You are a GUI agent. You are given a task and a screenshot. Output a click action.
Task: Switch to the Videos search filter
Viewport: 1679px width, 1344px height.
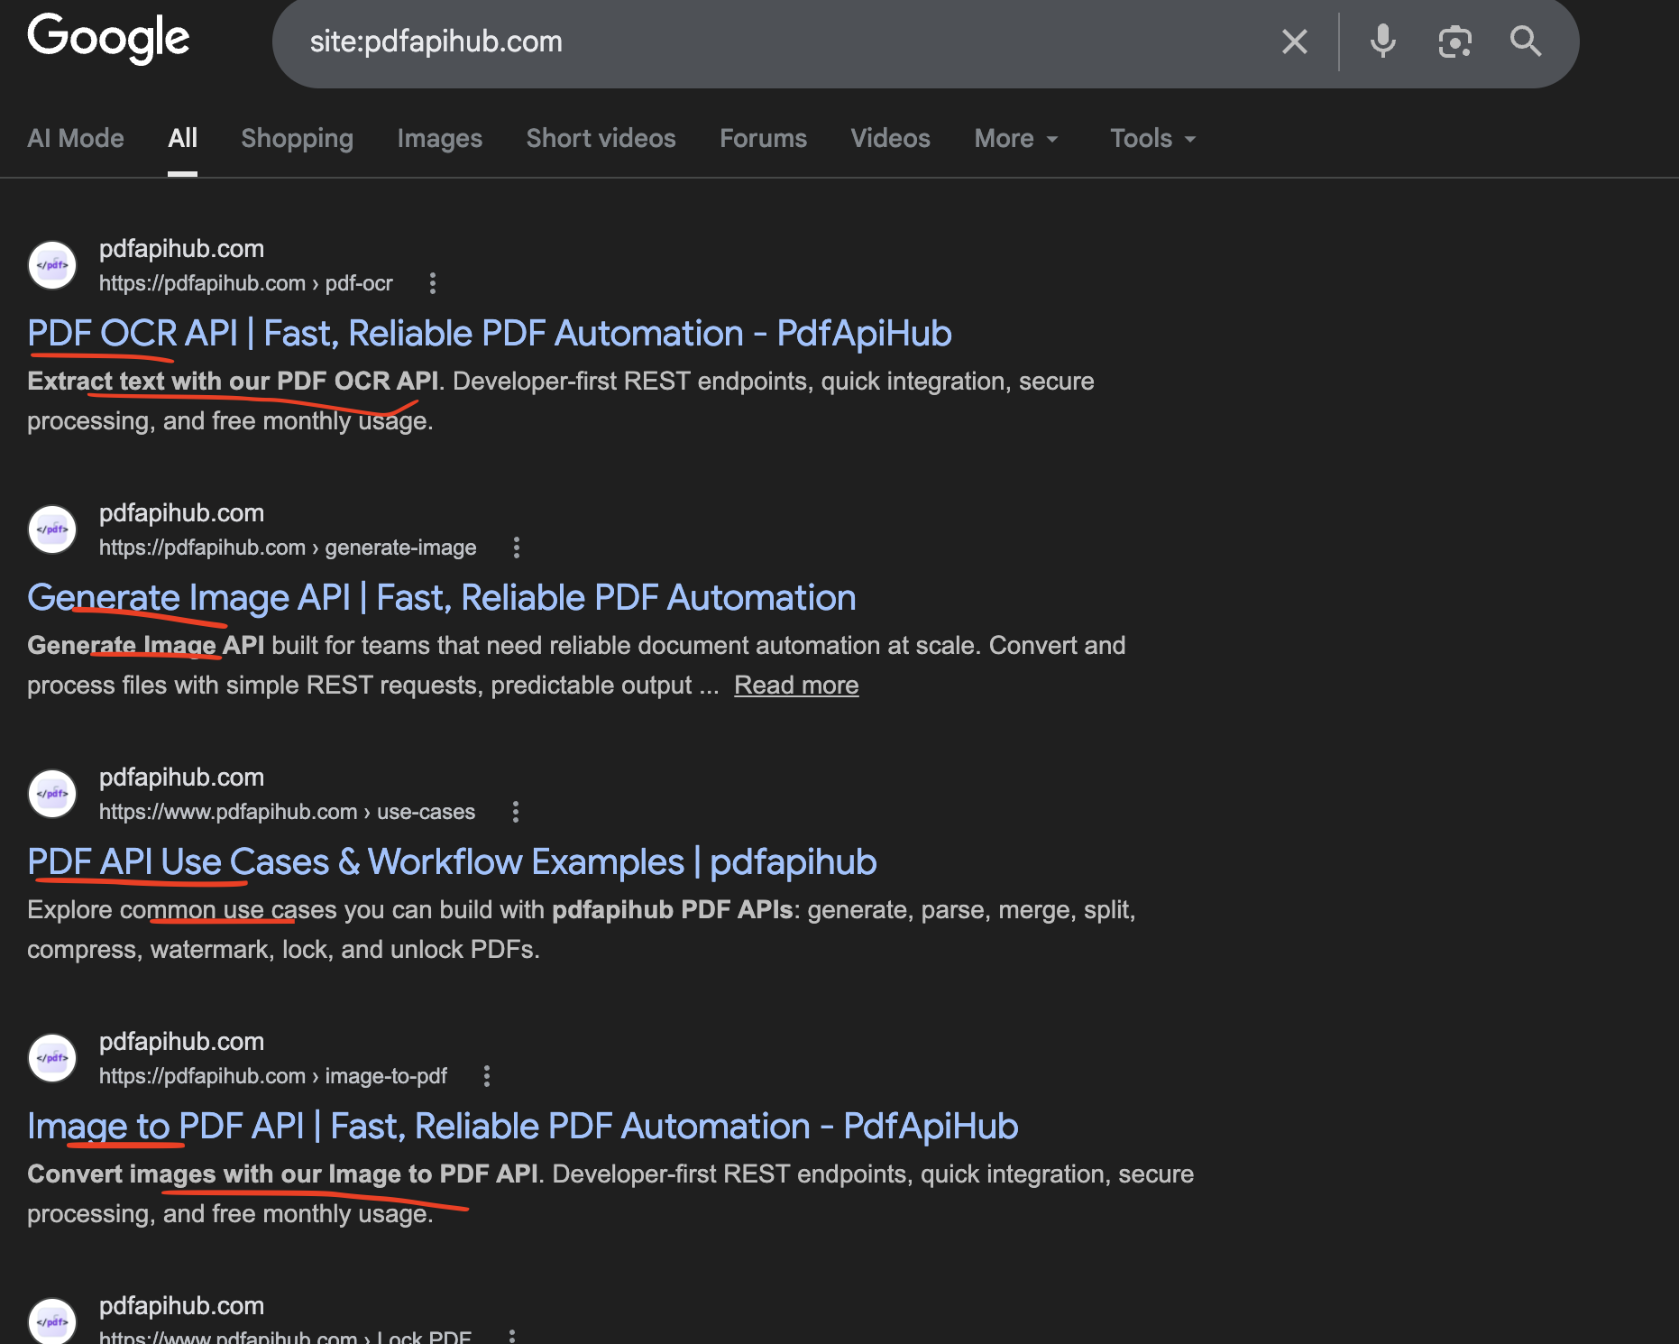tap(890, 138)
